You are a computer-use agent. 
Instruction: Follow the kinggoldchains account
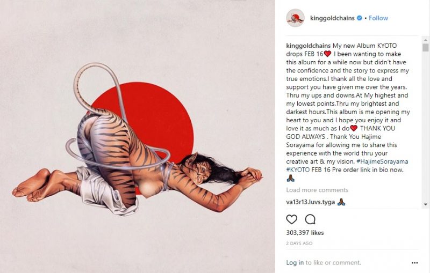378,18
